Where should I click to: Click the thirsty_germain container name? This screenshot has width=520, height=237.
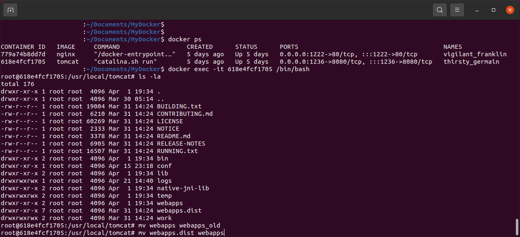[x=471, y=62]
